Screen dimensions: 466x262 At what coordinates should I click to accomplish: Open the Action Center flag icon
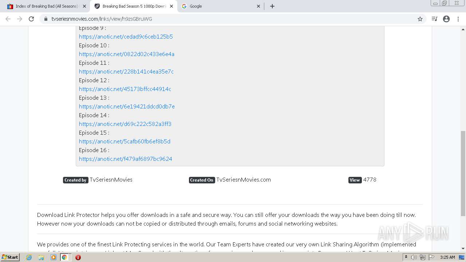[431, 257]
